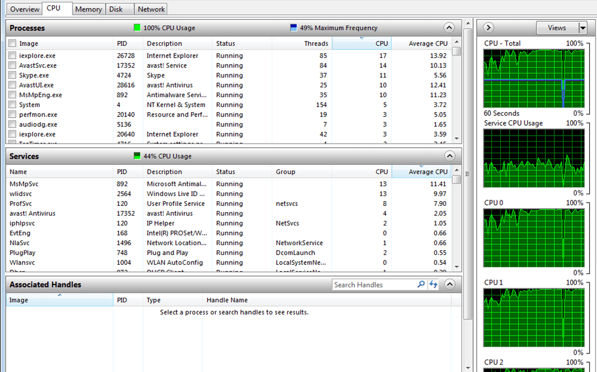Tick the checkbox for iexplore.exe PID 20640
This screenshot has height=372, width=597.
(x=13, y=134)
